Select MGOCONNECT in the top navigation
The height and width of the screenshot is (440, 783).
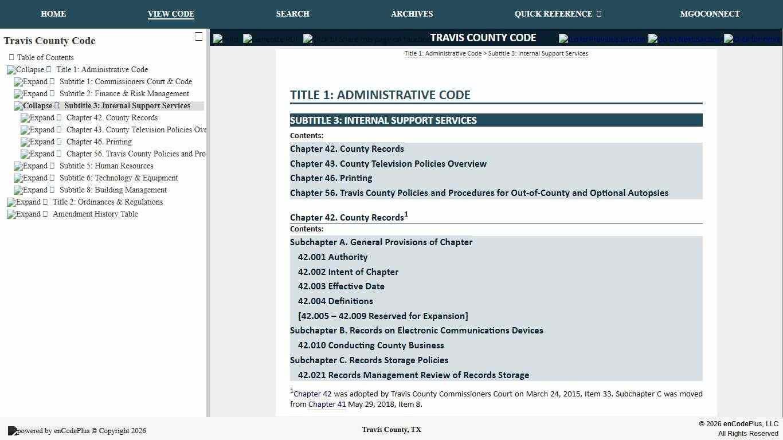pyautogui.click(x=710, y=14)
